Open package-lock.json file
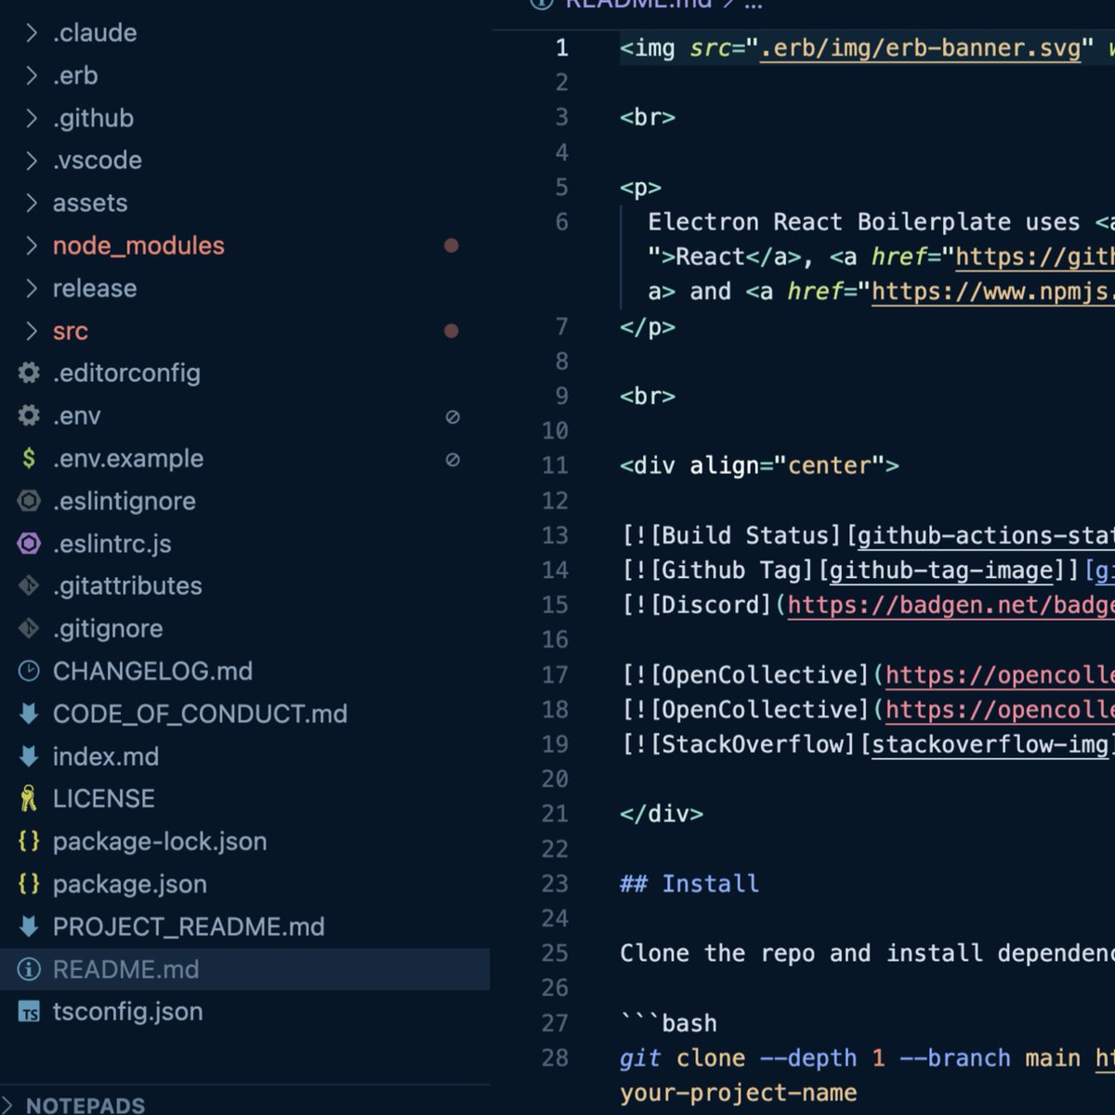Screen dimensions: 1115x1115 (x=160, y=842)
